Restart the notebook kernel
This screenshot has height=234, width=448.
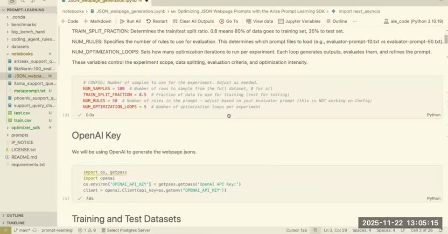click(x=157, y=21)
